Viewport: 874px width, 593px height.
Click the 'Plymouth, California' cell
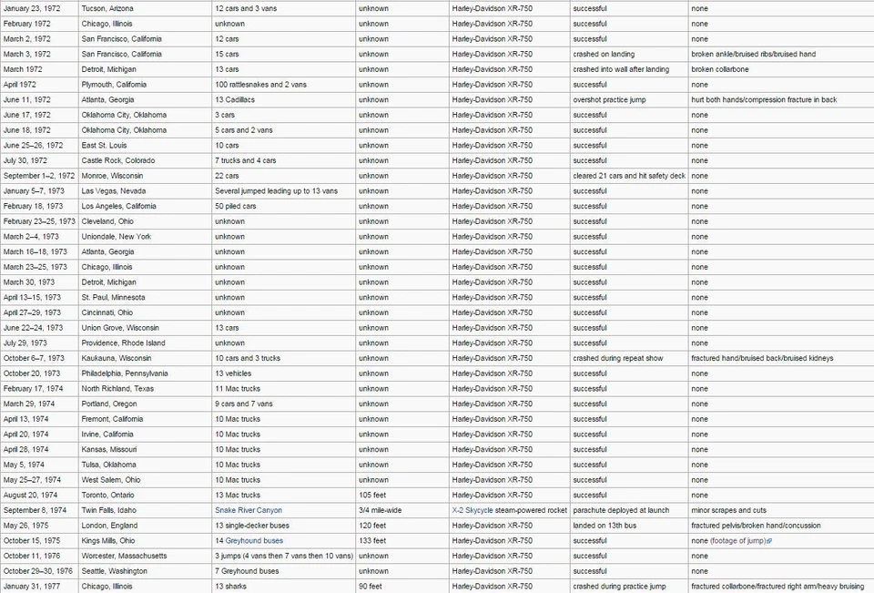[145, 85]
